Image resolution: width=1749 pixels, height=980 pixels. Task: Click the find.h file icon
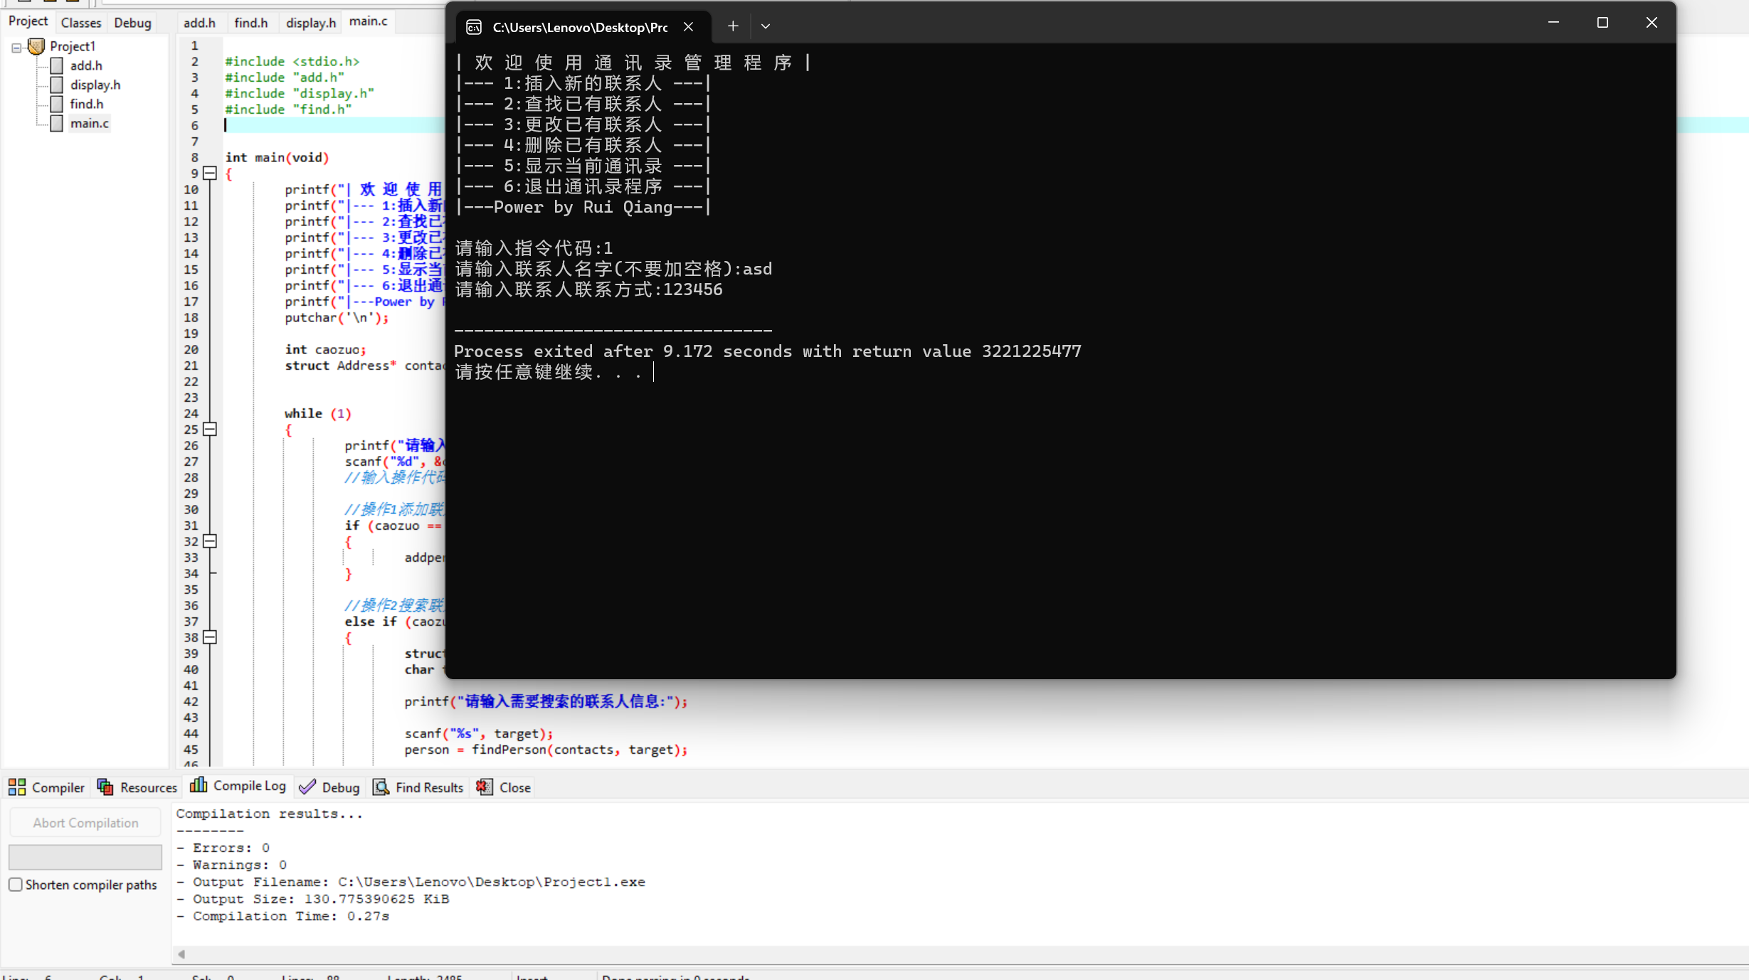pos(56,104)
